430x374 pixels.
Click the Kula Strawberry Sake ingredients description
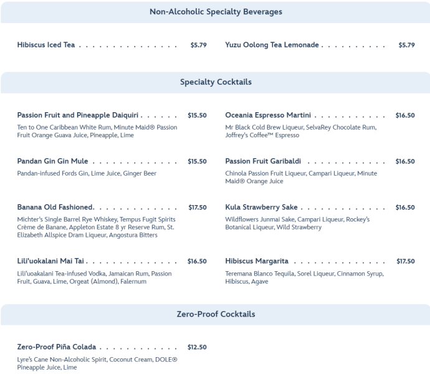(x=297, y=223)
